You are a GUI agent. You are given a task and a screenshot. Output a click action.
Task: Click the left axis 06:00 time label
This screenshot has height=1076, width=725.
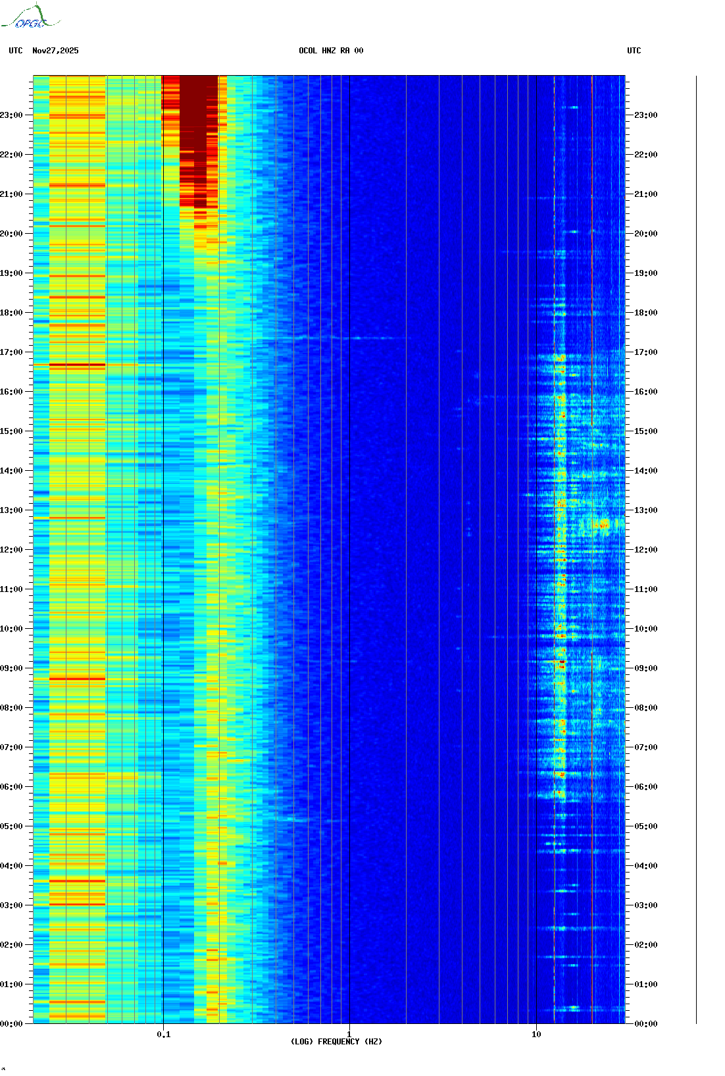[11, 787]
